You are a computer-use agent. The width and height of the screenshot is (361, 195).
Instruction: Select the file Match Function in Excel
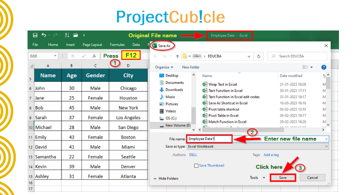[x=224, y=122]
